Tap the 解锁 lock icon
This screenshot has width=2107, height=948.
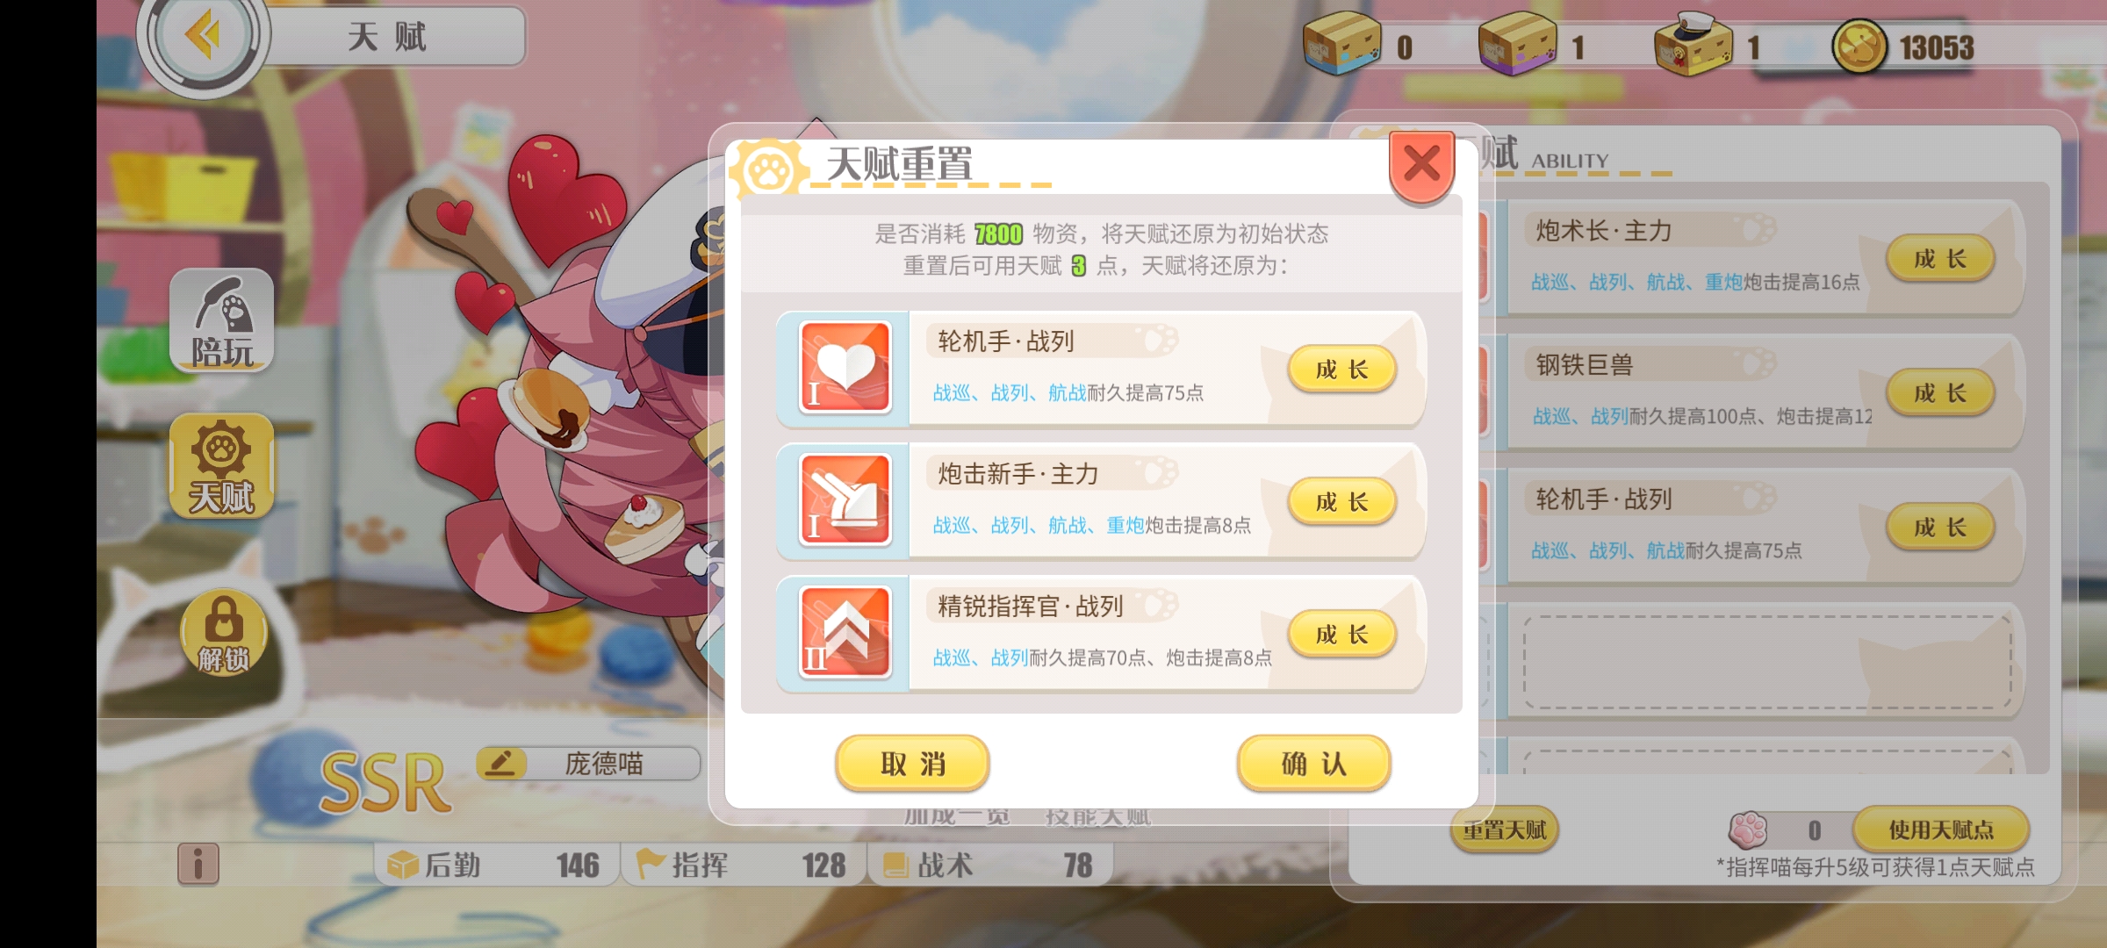coord(223,632)
